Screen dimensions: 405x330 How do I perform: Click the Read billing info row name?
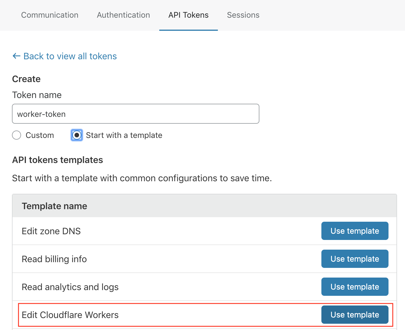tap(54, 259)
